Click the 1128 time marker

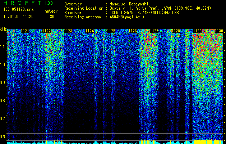(176, 31)
